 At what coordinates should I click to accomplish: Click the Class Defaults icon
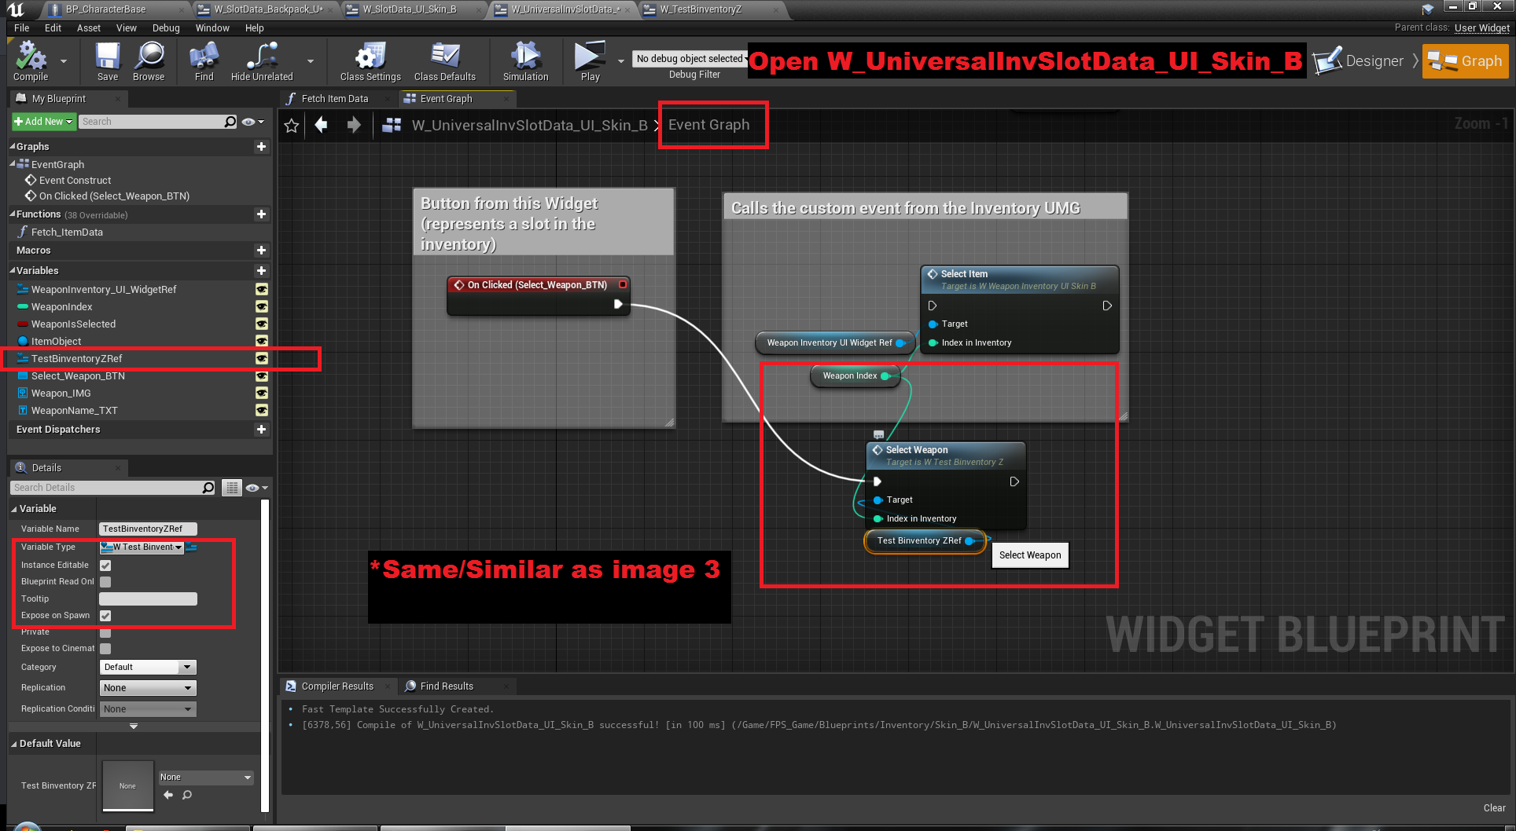pos(444,60)
